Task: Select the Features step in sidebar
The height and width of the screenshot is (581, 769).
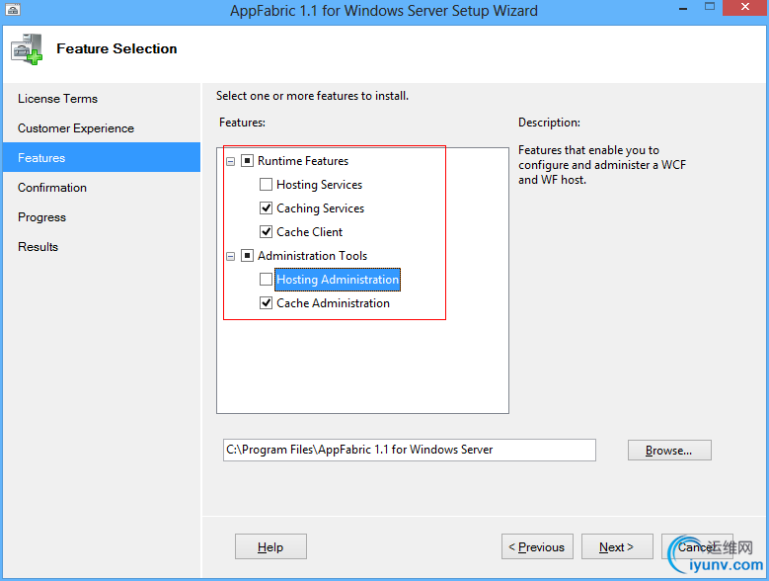Action: pos(102,157)
